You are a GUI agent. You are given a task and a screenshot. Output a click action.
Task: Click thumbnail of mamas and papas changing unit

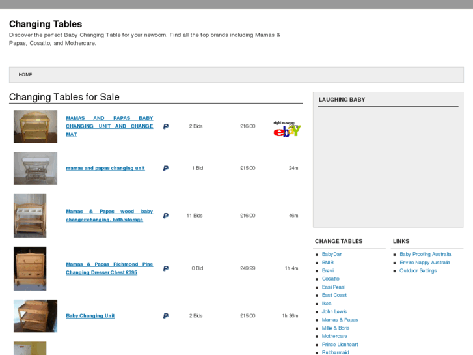[x=35, y=168]
